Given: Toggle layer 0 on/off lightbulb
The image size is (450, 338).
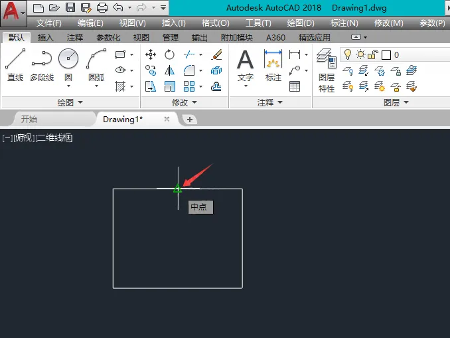Looking at the screenshot, I should (348, 54).
